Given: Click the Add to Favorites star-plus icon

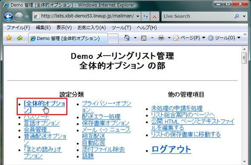Looking at the screenshot, I should click(x=20, y=38).
